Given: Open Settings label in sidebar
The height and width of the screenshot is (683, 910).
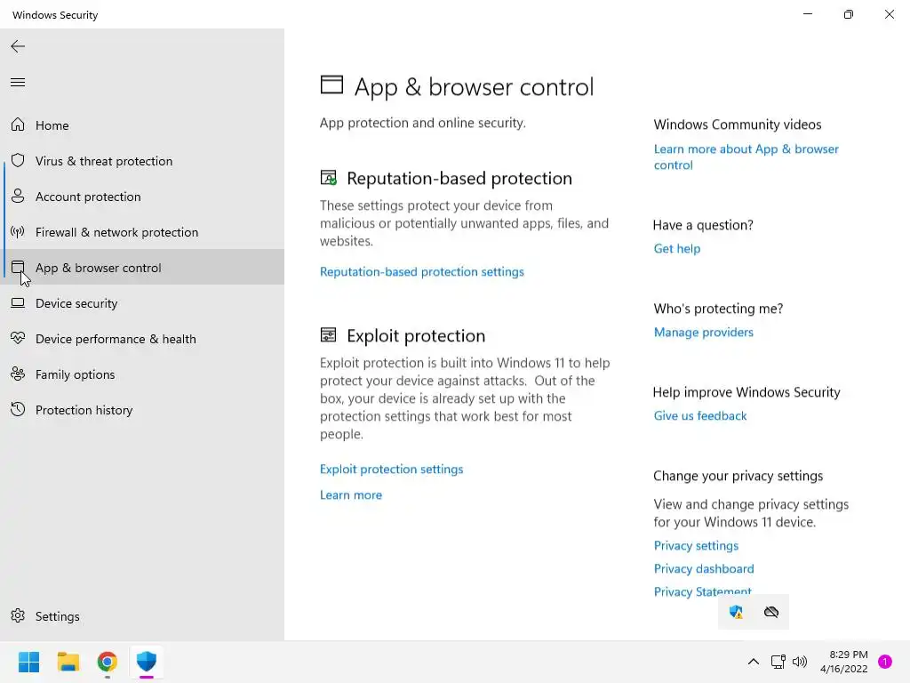Looking at the screenshot, I should click(x=58, y=616).
